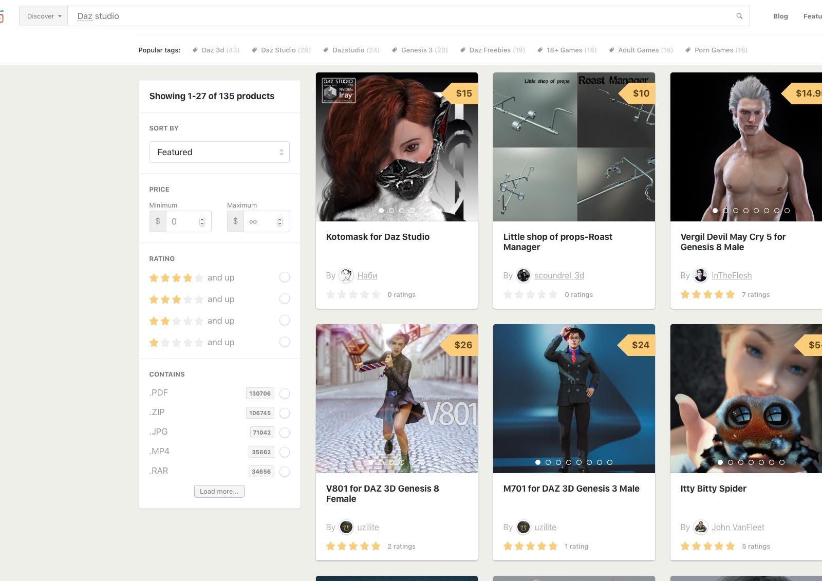This screenshot has width=822, height=581.
Task: Enable the .RAR contains filter
Action: pos(285,472)
